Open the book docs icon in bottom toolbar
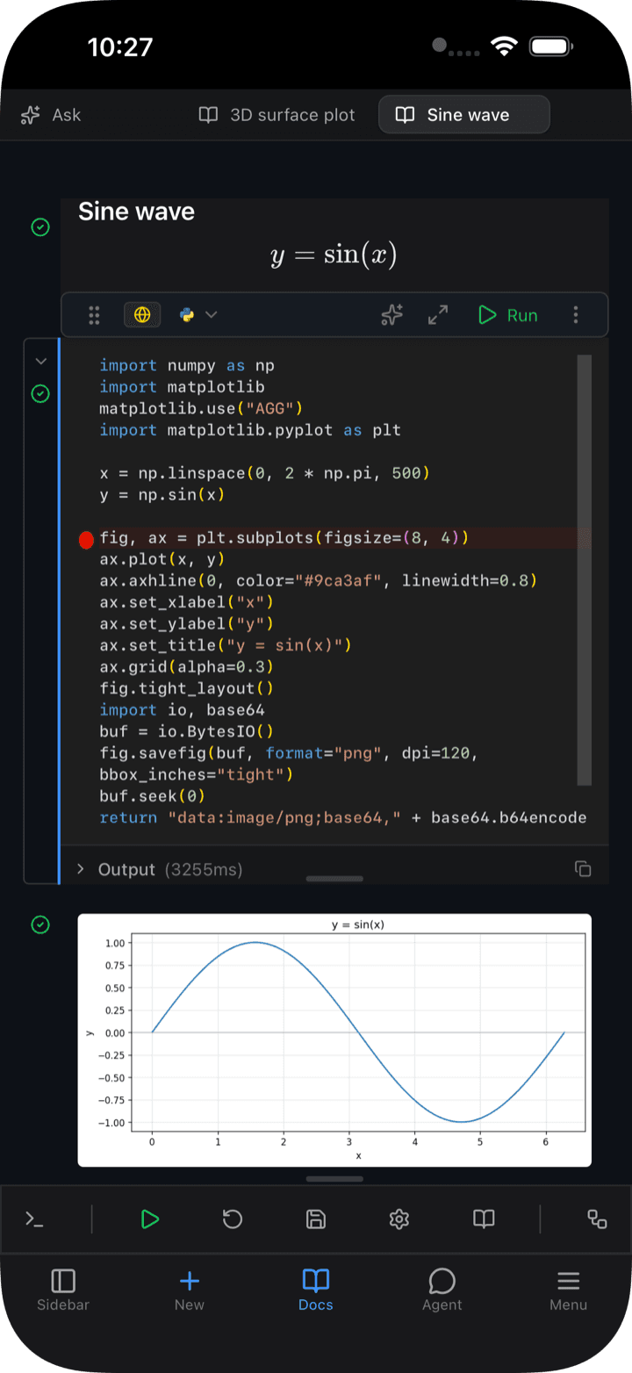The width and height of the screenshot is (632, 1373). pos(484,1219)
